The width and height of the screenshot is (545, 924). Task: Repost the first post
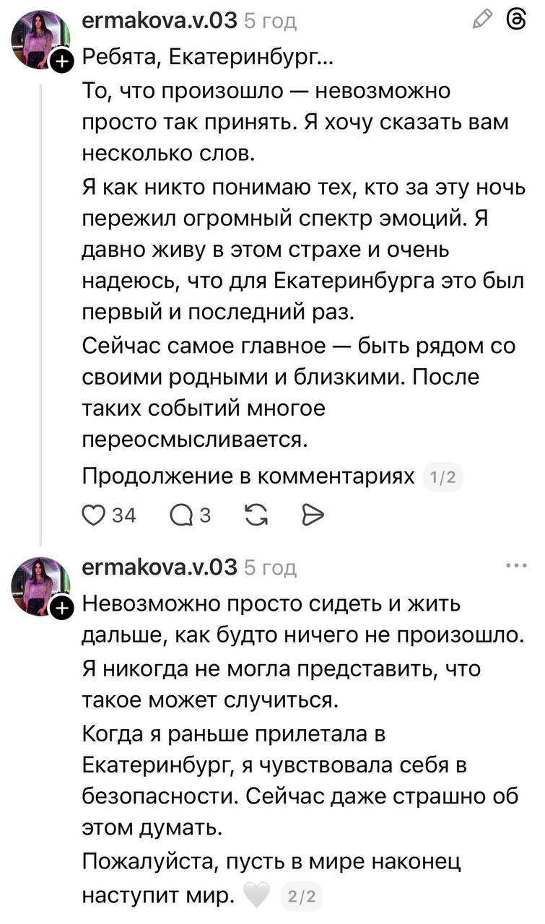tap(254, 515)
